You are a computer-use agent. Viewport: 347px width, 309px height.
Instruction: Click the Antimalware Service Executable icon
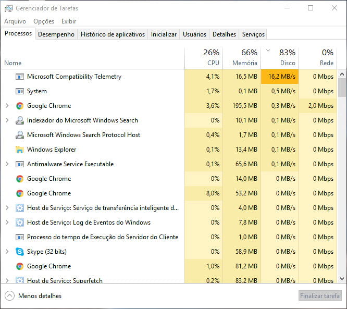click(20, 164)
